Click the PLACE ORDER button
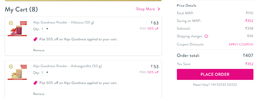Viewport: 257px width, 98px height. tap(215, 75)
